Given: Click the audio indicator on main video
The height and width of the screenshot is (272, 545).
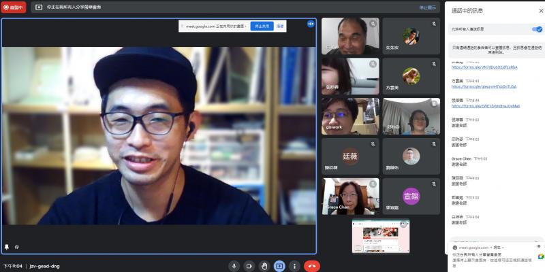Looking at the screenshot, I should click(x=311, y=23).
